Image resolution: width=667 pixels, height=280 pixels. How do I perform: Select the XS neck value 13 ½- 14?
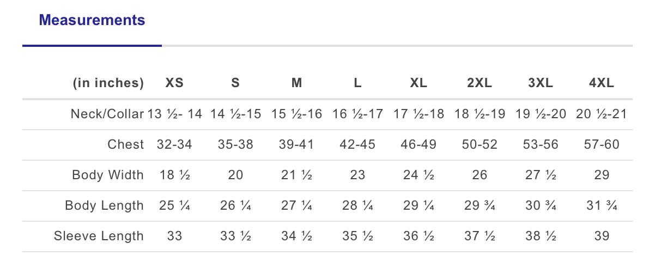pos(174,114)
